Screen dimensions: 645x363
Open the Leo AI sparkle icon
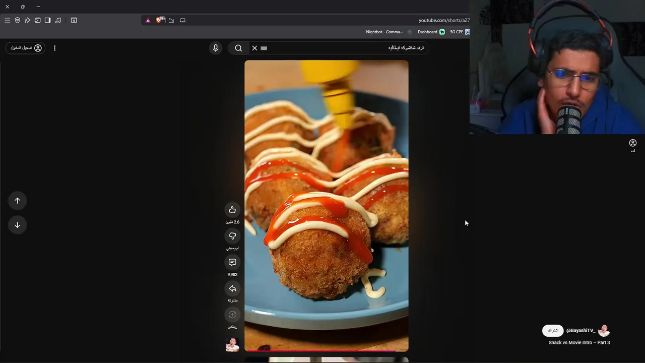27,20
